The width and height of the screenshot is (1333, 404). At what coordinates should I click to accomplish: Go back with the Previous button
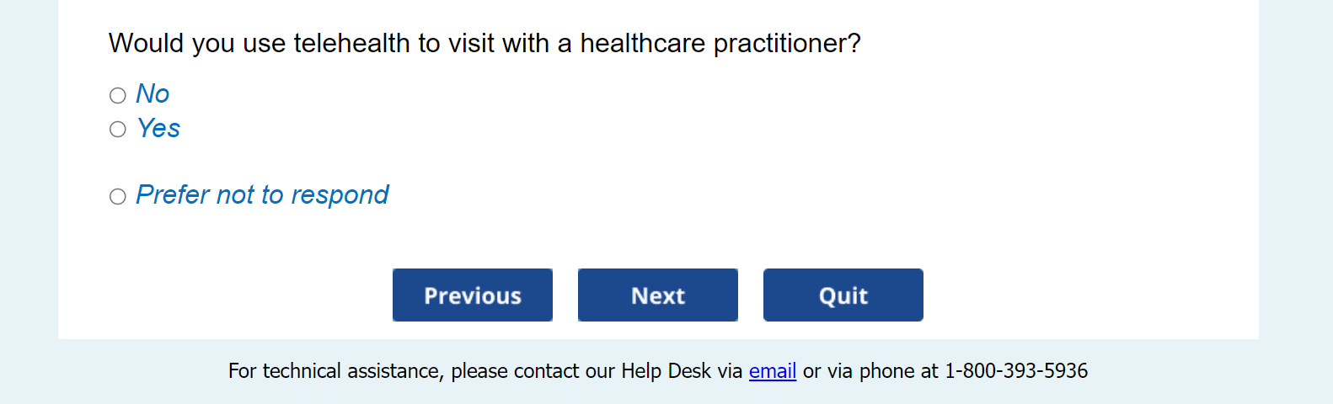click(x=472, y=295)
